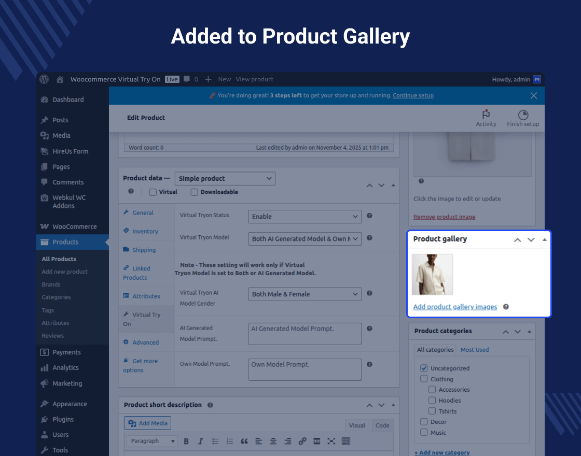Tick the Downloadable checkbox
The height and width of the screenshot is (456, 581).
click(195, 192)
